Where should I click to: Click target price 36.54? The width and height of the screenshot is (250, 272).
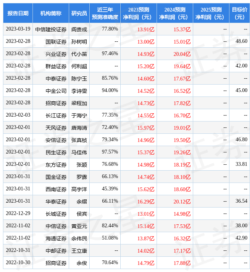pyautogui.click(x=241, y=201)
